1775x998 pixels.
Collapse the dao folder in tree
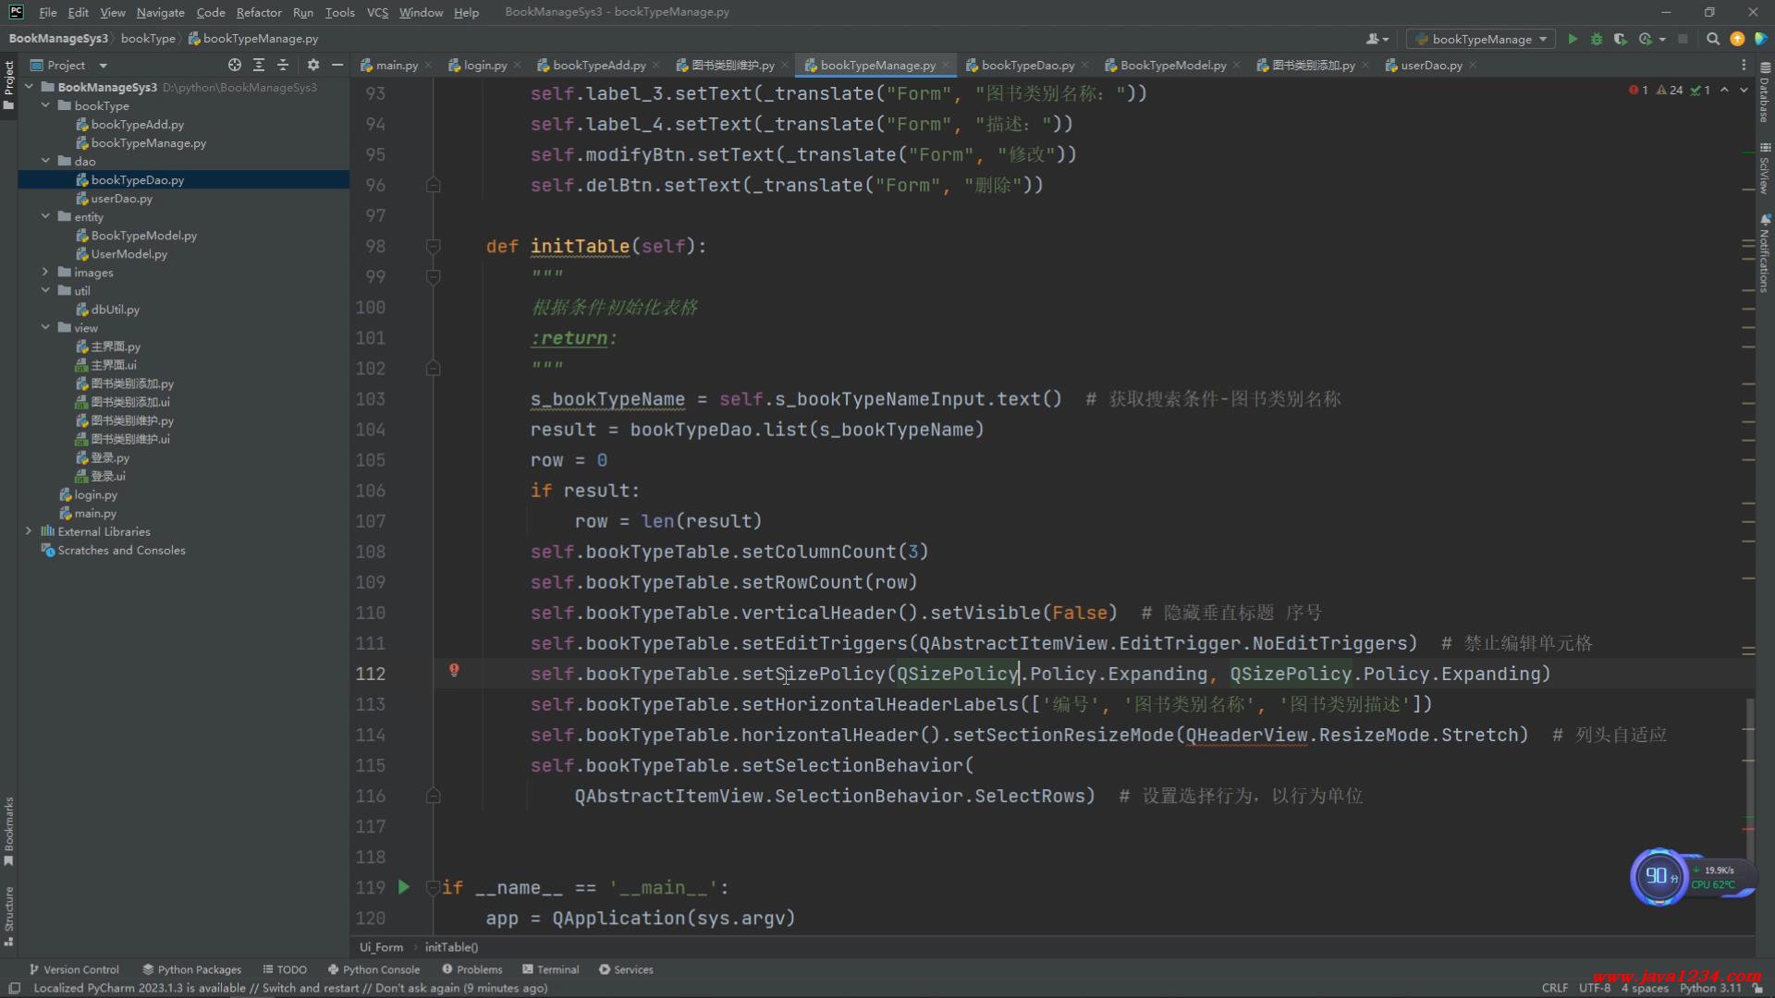point(45,161)
